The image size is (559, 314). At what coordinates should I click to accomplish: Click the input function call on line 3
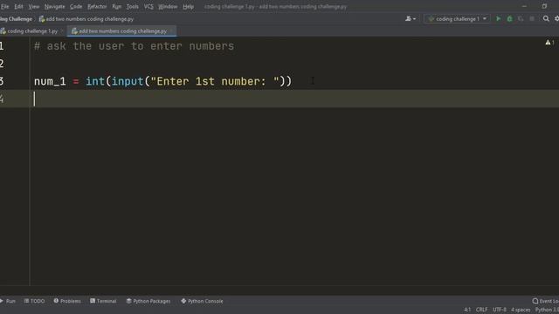pos(128,81)
